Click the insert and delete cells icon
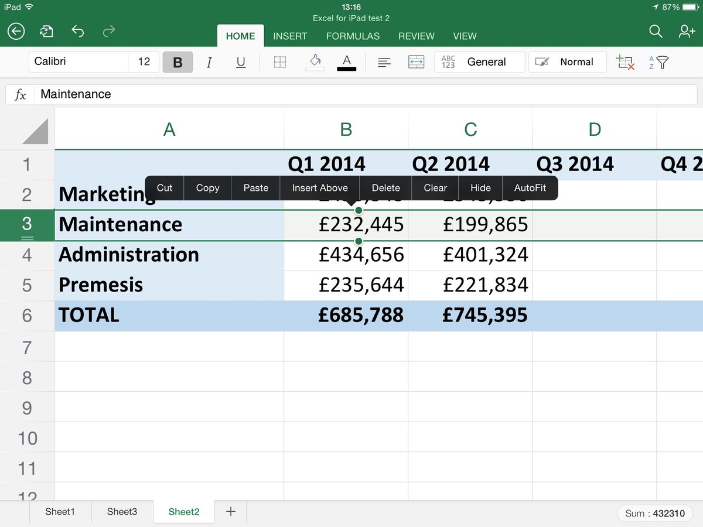703x527 pixels. pyautogui.click(x=624, y=62)
